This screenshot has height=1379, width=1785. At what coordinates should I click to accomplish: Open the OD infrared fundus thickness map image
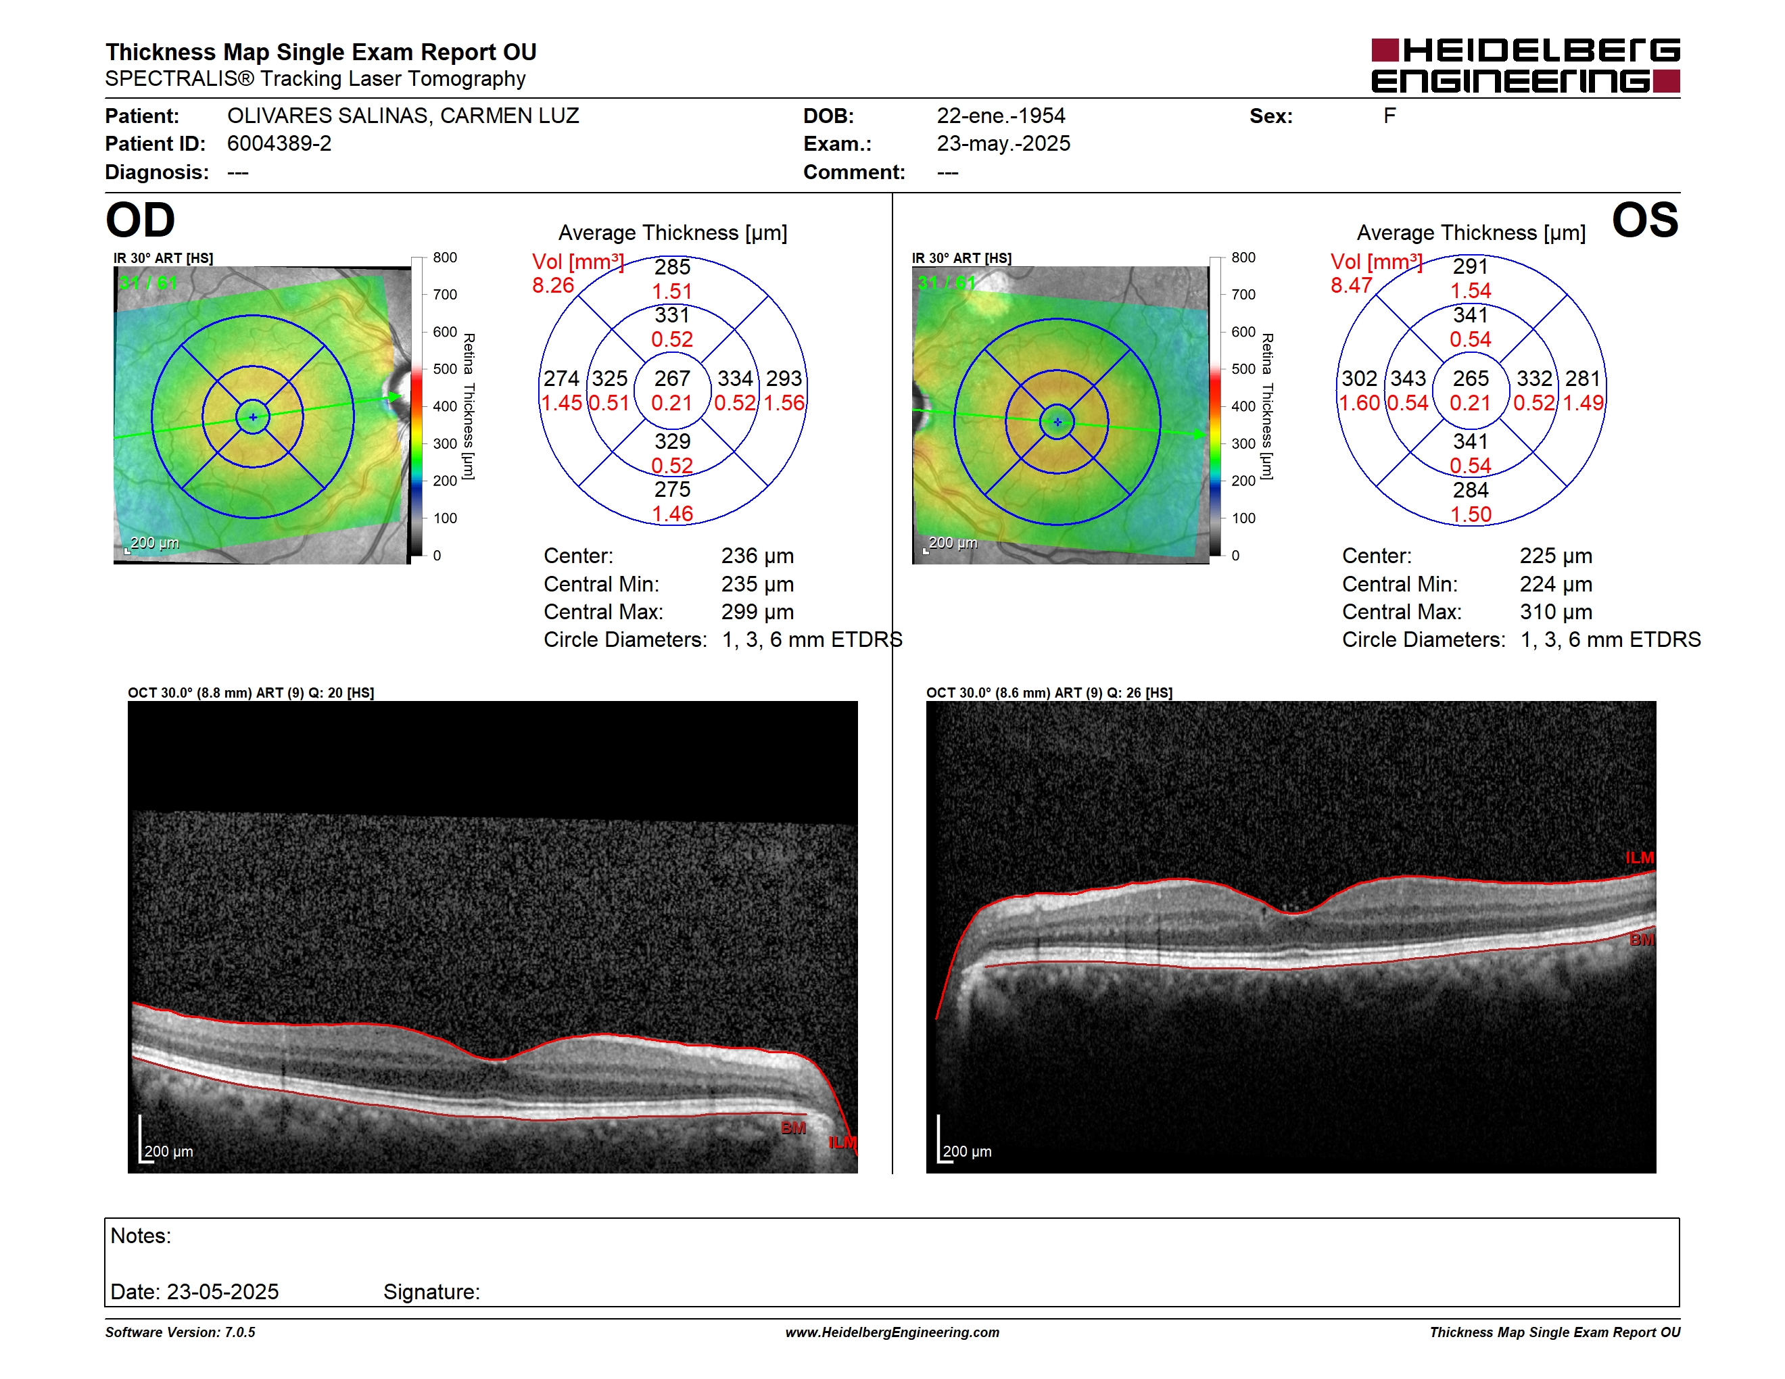click(x=262, y=415)
